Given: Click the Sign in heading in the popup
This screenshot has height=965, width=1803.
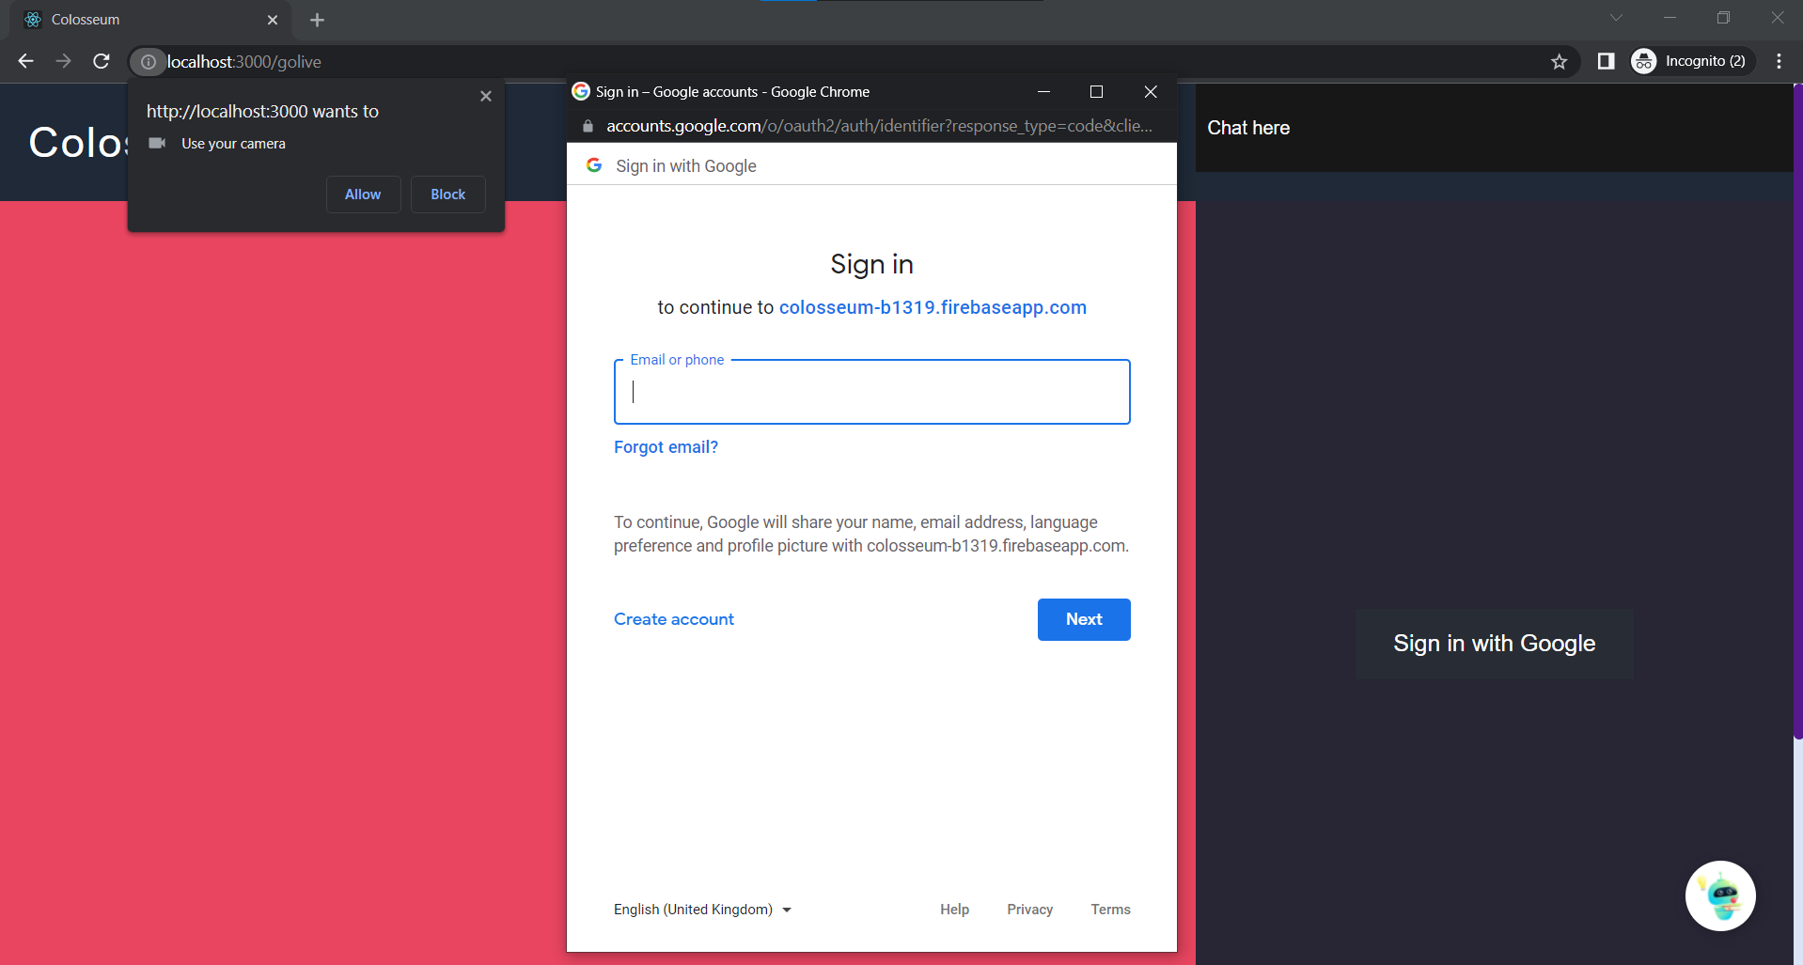Looking at the screenshot, I should coord(871,264).
